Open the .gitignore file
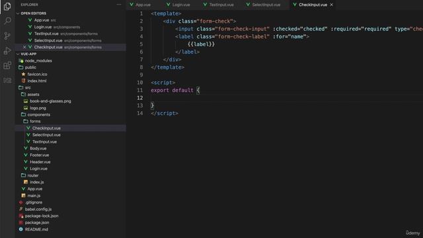423x238 pixels. (34, 202)
